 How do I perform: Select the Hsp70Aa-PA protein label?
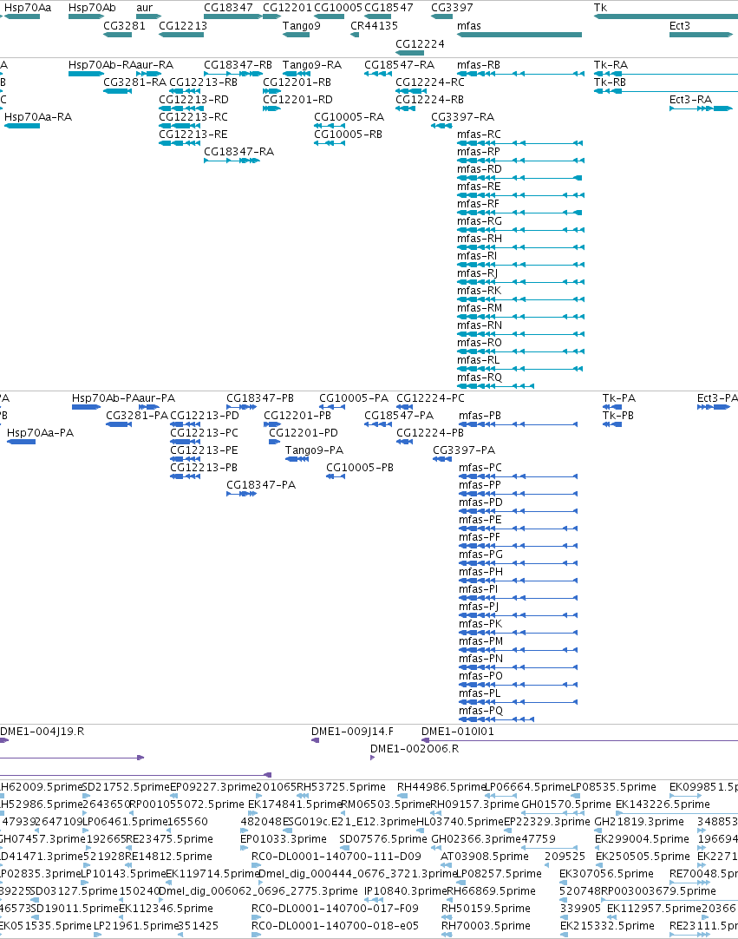point(40,433)
